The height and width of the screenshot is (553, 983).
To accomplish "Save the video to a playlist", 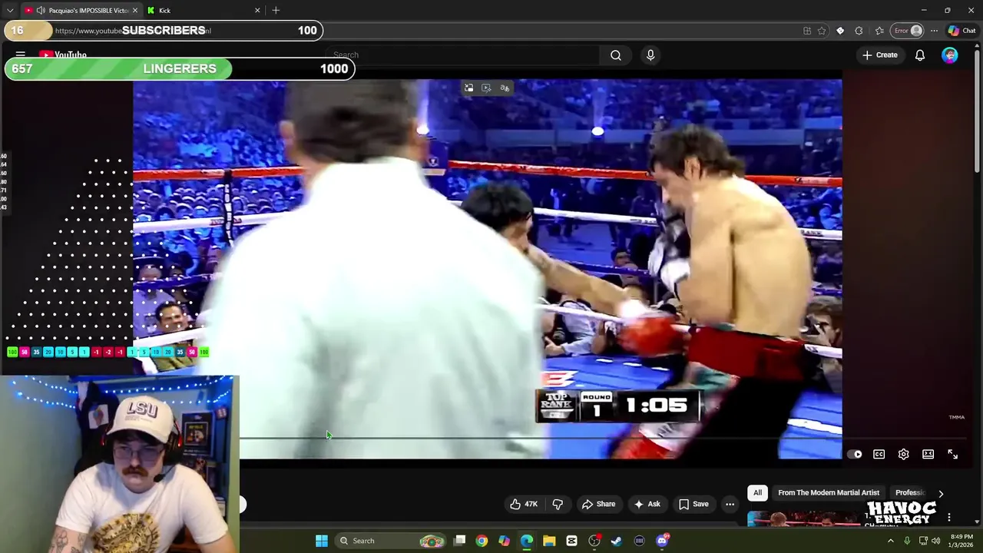I will (x=693, y=504).
